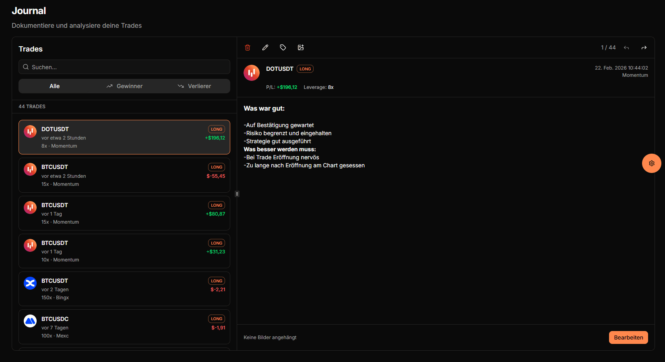Image resolution: width=665 pixels, height=362 pixels.
Task: Navigate forward using the right arrow icon
Action: (x=644, y=47)
